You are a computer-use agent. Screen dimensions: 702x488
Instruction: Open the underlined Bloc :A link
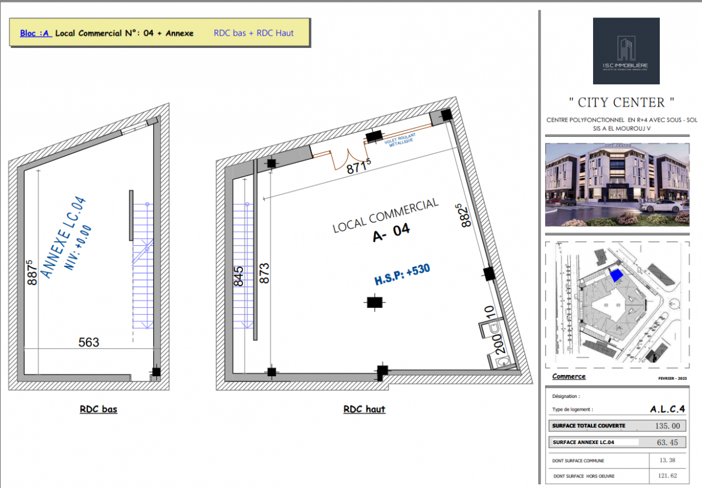pos(35,33)
